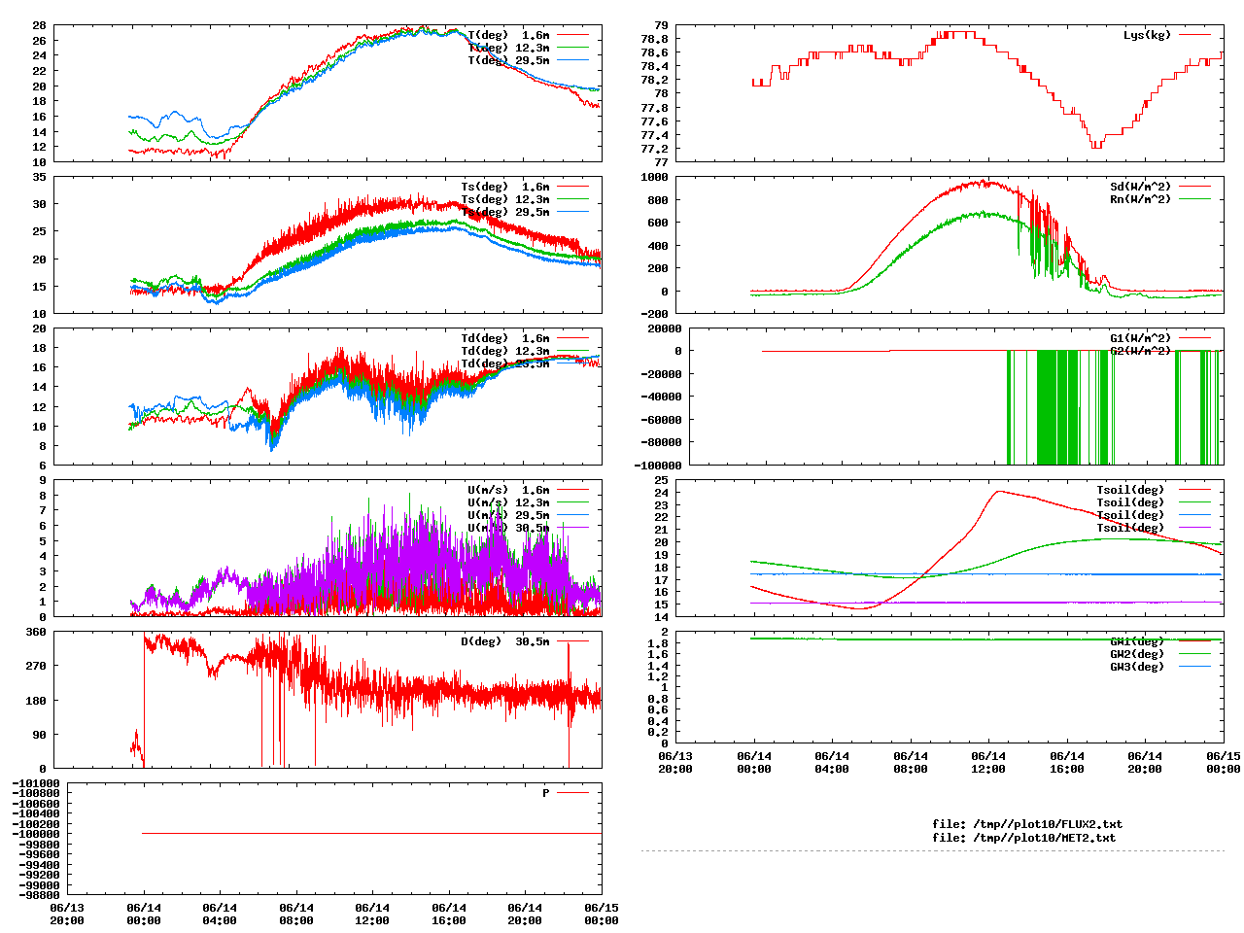Click the '1000' tick on the radiation axis
1244x933 pixels.
[654, 177]
